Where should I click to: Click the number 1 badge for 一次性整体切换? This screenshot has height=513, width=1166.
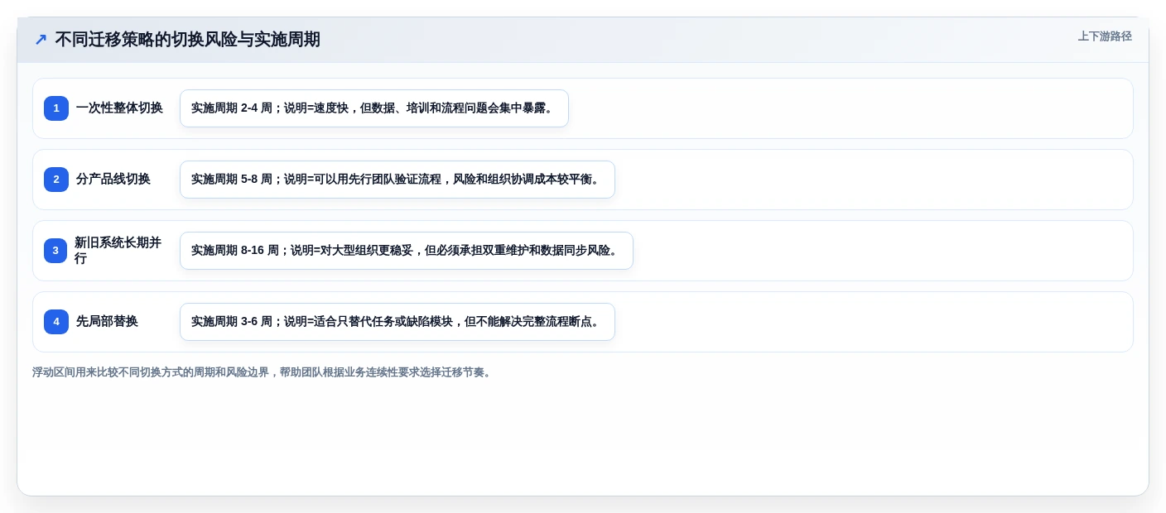[x=56, y=108]
